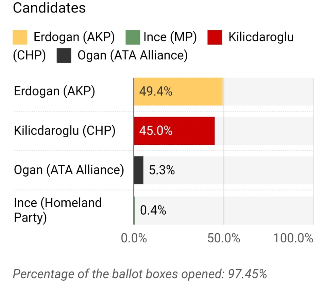Image resolution: width=326 pixels, height=283 pixels.
Task: Click the Ogan (ATA Alliance) row label
Action: 69,170
